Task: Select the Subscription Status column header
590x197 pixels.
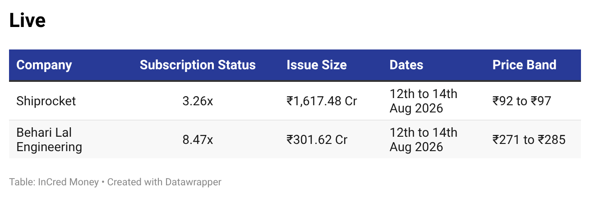Action: pyautogui.click(x=198, y=65)
